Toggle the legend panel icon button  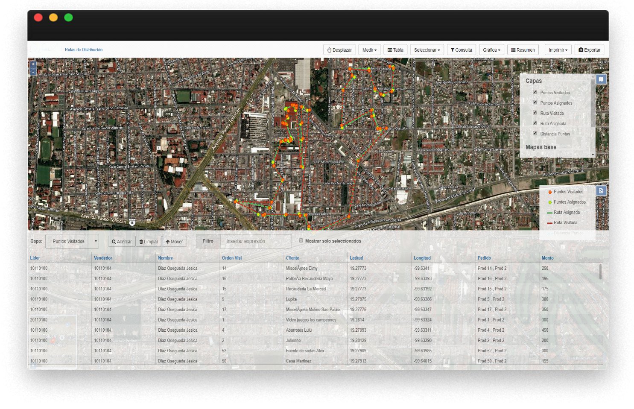601,191
